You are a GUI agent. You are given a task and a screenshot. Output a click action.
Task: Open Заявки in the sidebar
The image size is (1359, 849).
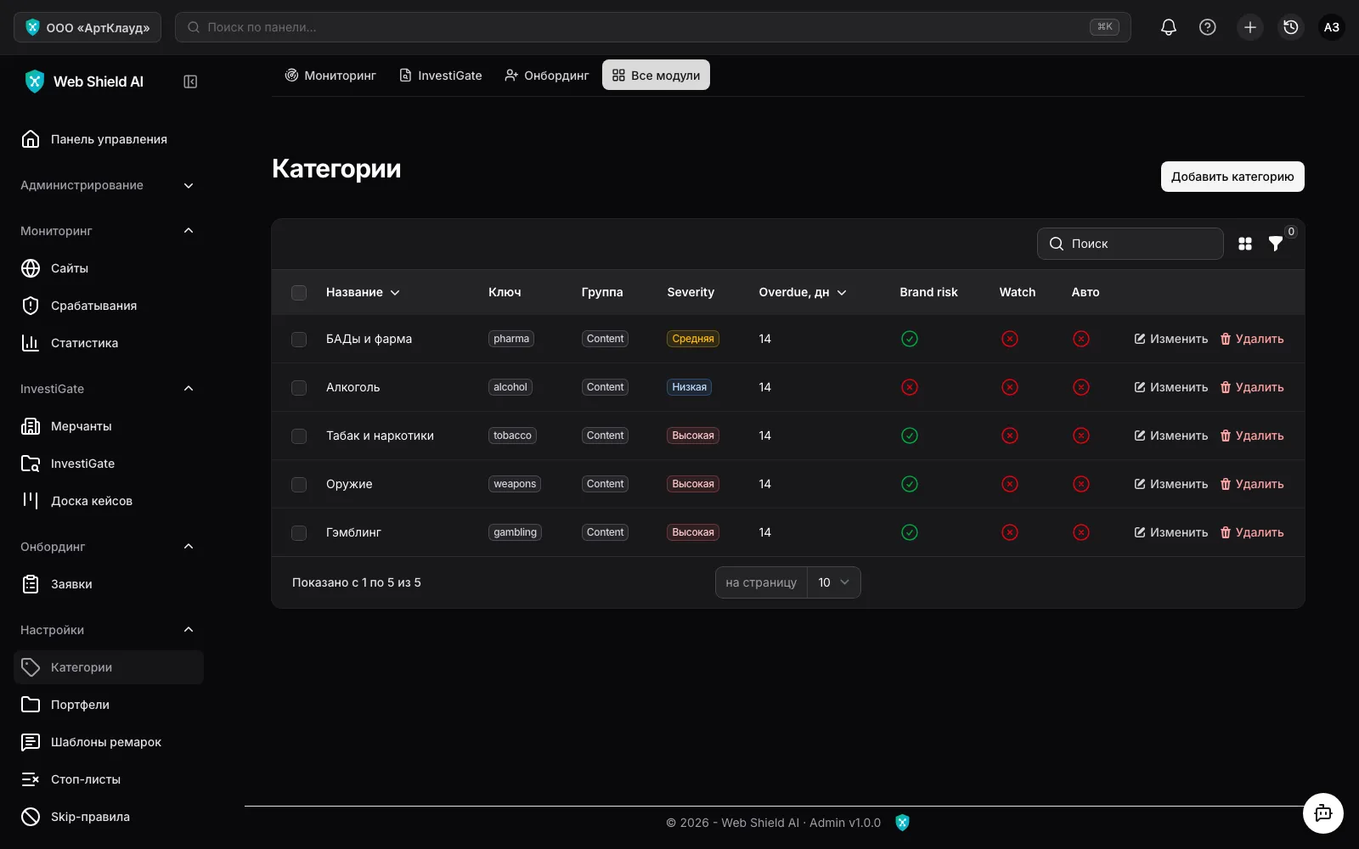pyautogui.click(x=109, y=584)
